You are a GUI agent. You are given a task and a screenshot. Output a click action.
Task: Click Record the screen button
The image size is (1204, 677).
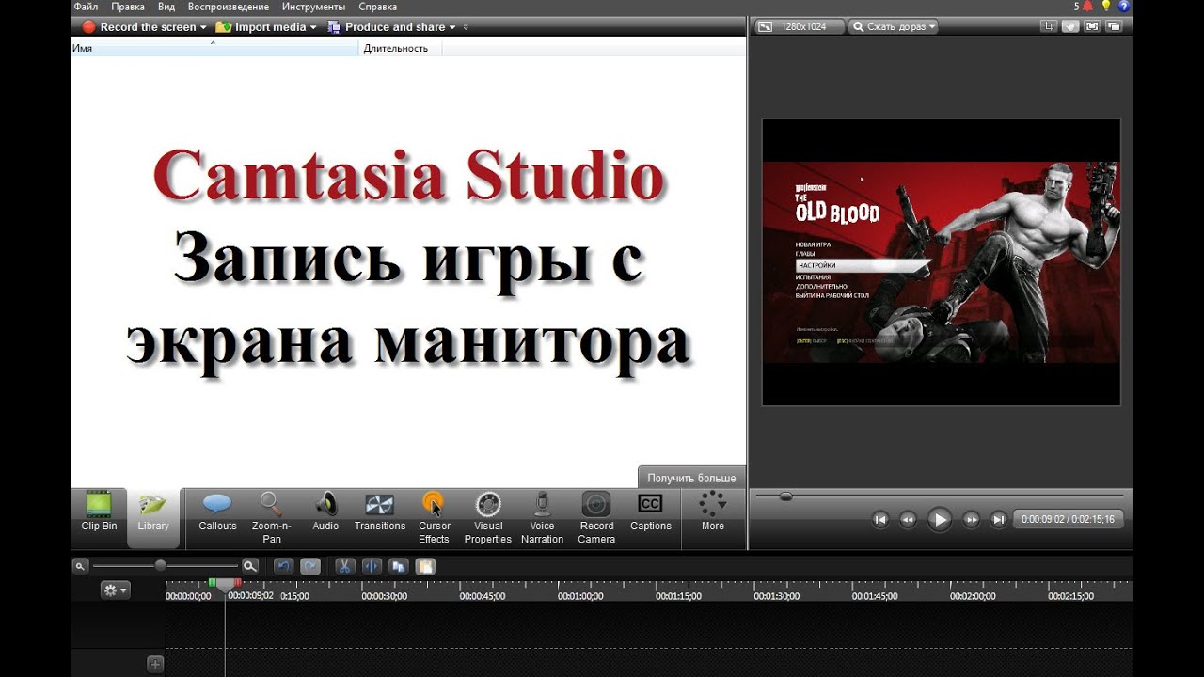(x=140, y=27)
